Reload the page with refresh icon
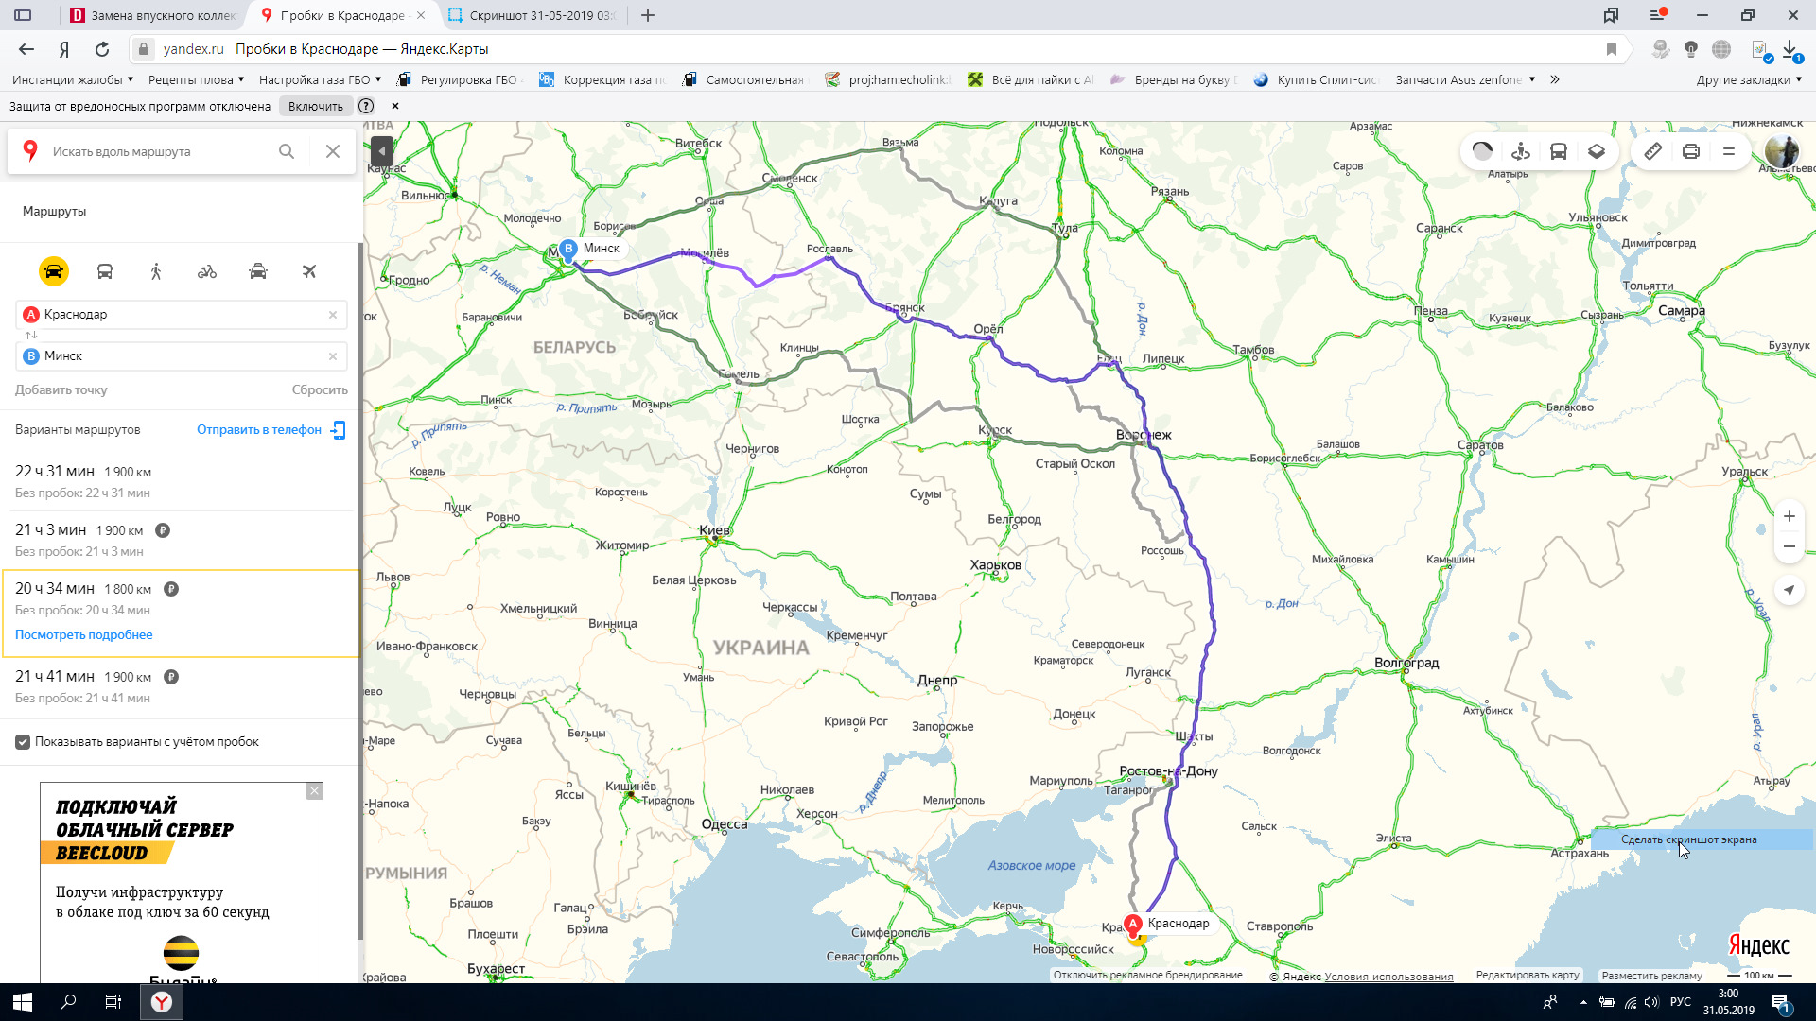Screen dimensions: 1816x1021 [x=102, y=49]
